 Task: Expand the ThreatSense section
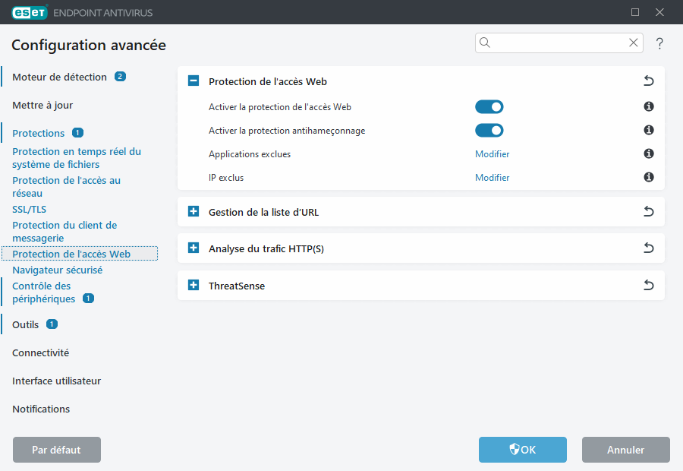[194, 286]
